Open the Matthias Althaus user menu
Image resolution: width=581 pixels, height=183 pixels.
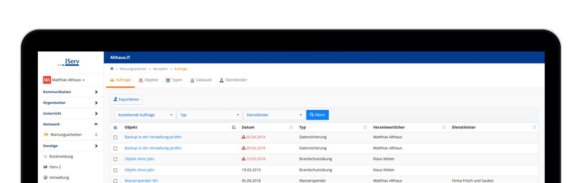(x=69, y=80)
